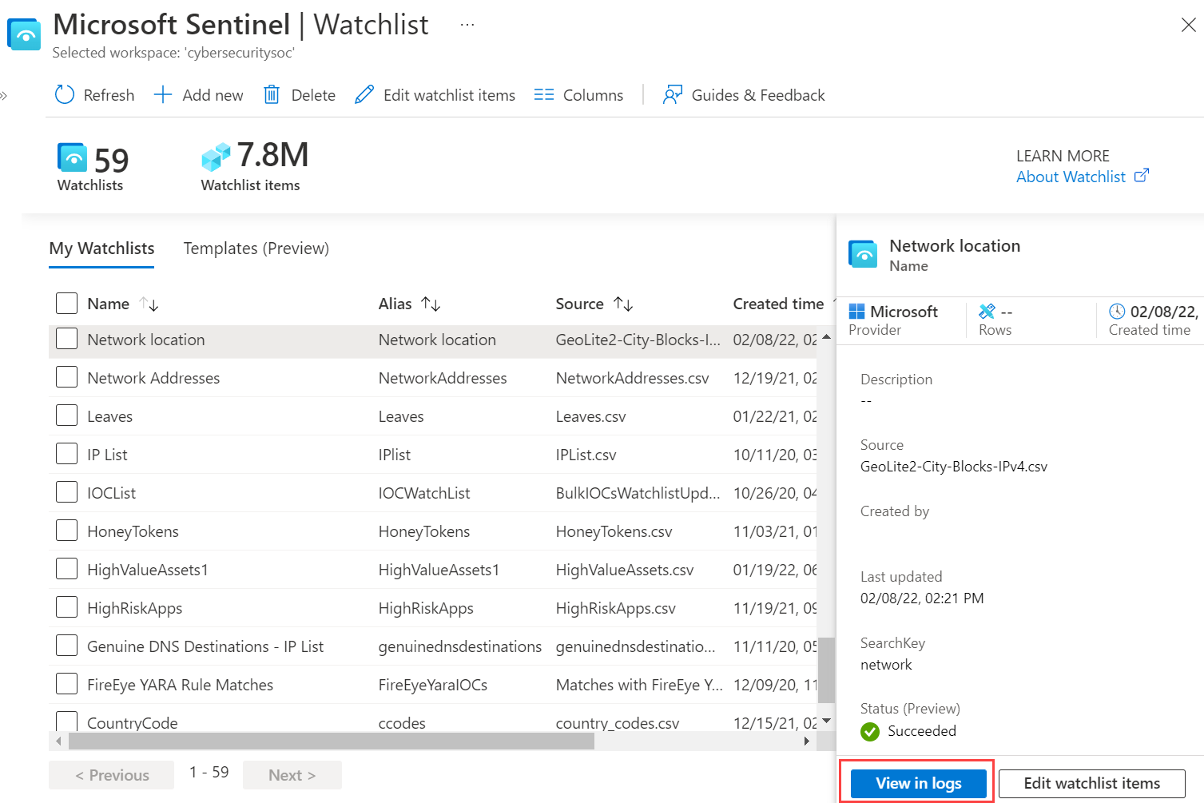The image size is (1204, 803).
Task: Open the Guides & Feedback icon
Action: point(673,95)
